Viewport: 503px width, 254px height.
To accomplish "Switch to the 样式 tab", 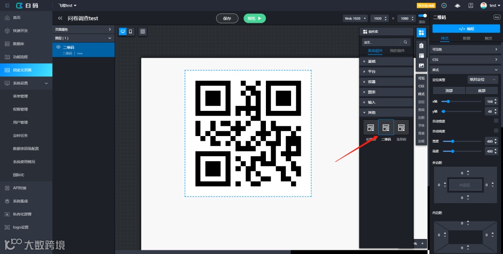I will 445,38.
